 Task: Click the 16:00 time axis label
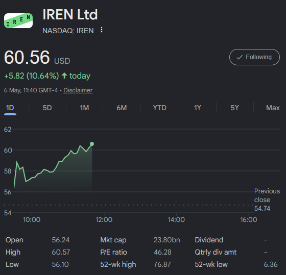click(249, 219)
